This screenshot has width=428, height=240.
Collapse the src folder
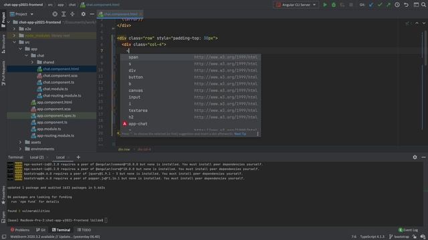click(15, 42)
